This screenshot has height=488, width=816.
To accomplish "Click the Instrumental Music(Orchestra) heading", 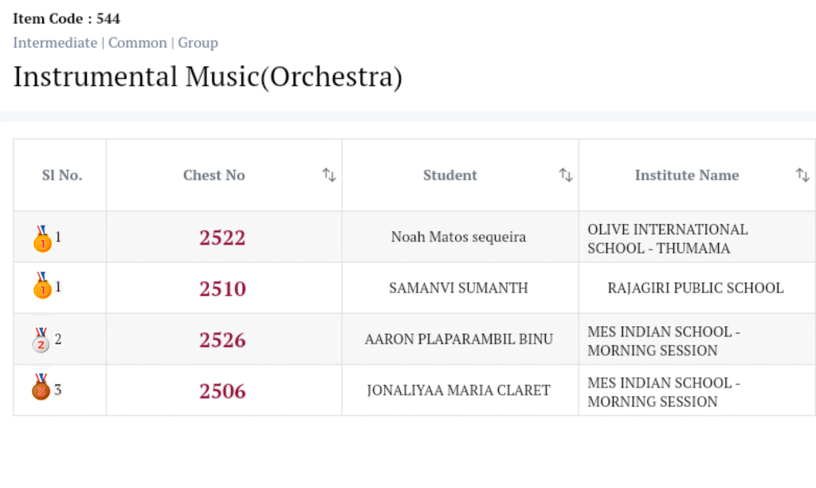I will tap(208, 77).
